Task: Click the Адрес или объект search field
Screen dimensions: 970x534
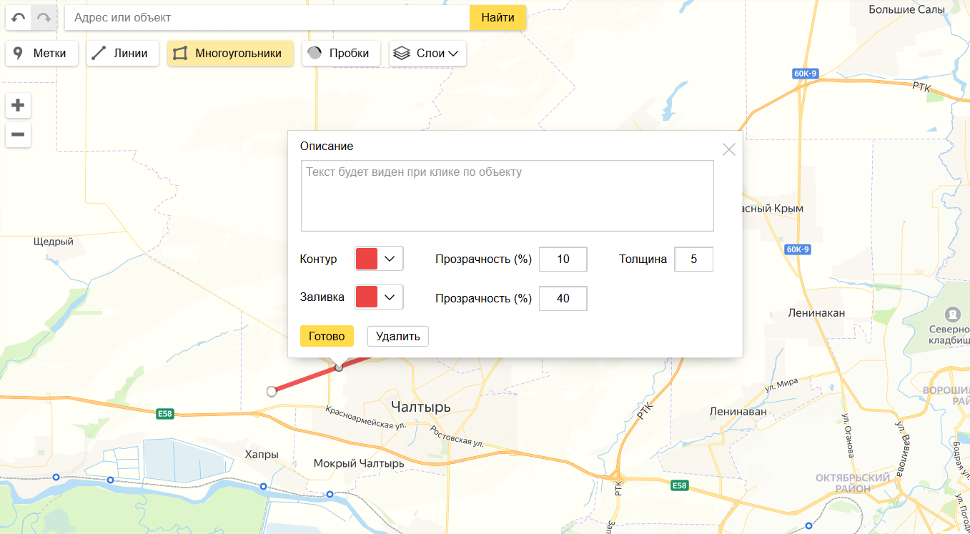Action: pos(267,18)
